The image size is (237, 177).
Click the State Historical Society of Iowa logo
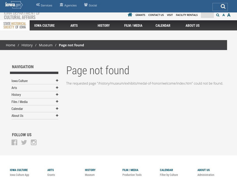click(15, 25)
